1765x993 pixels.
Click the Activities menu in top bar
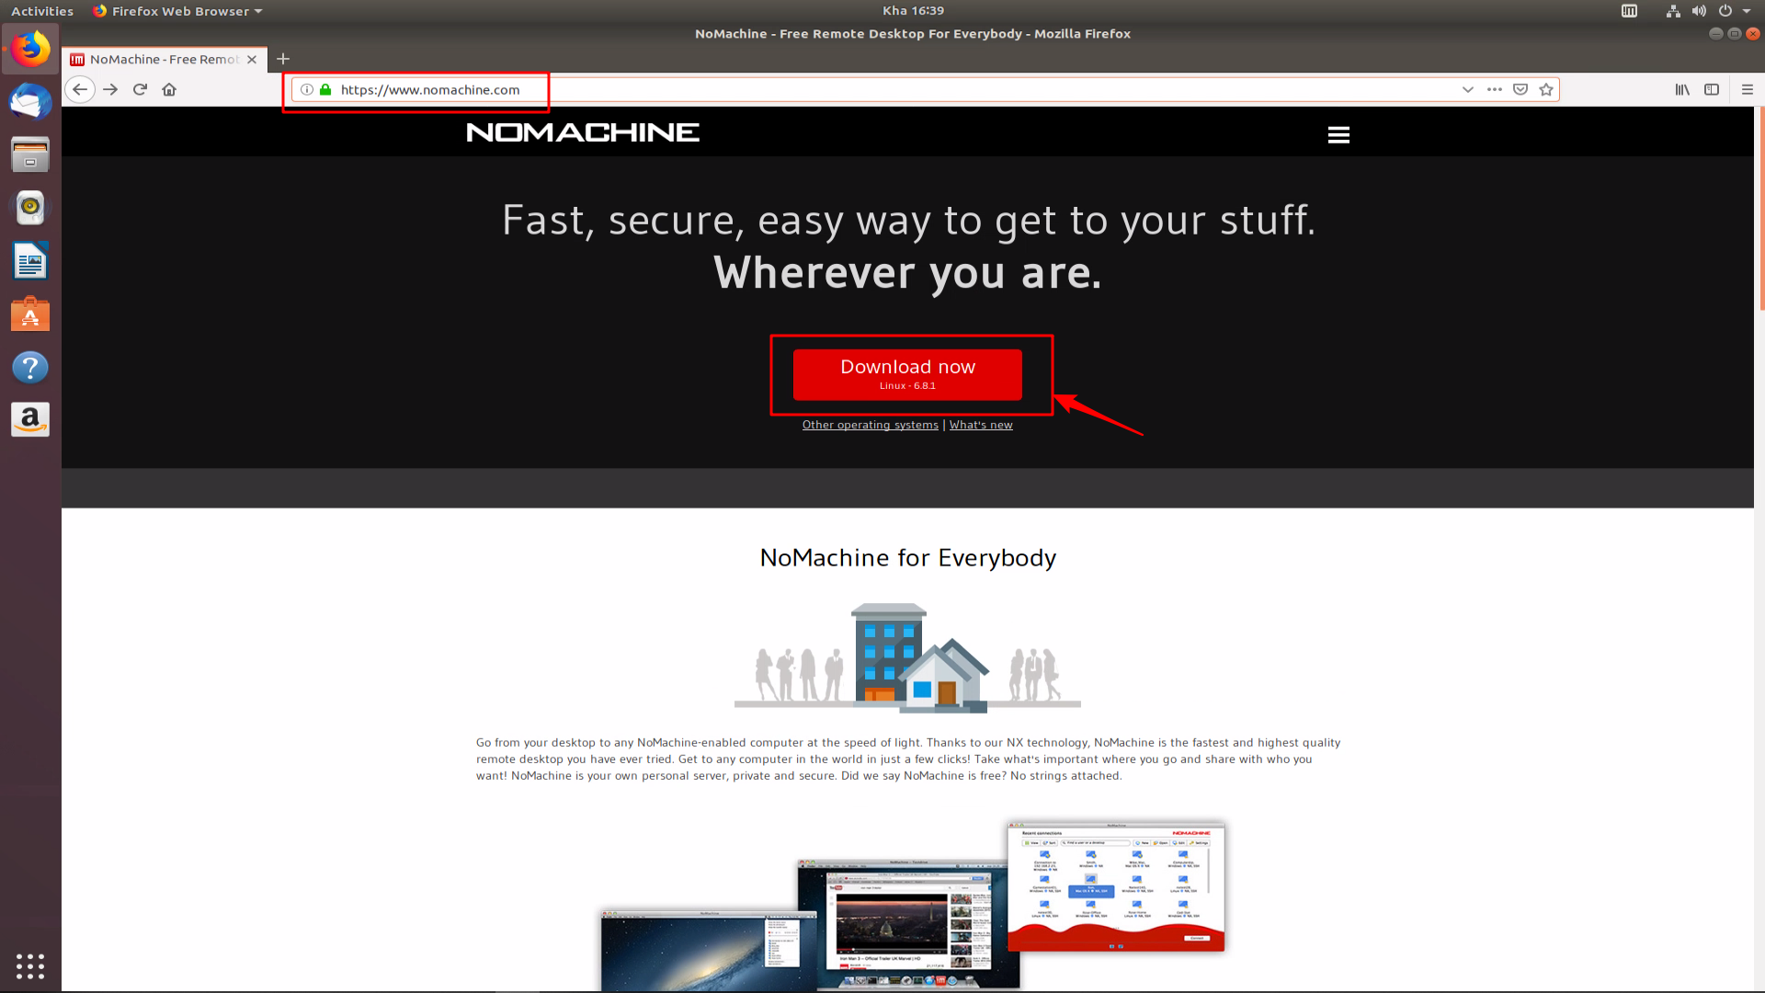coord(41,11)
